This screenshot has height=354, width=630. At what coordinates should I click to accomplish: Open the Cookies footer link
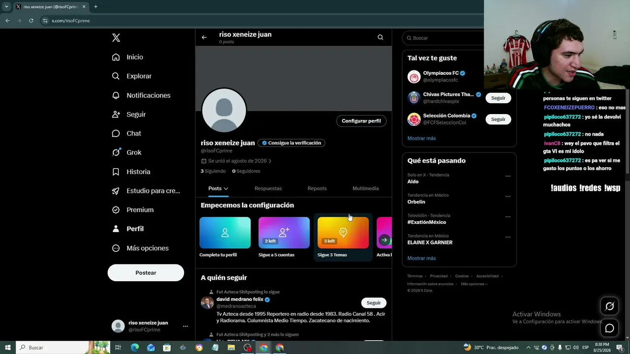462,276
